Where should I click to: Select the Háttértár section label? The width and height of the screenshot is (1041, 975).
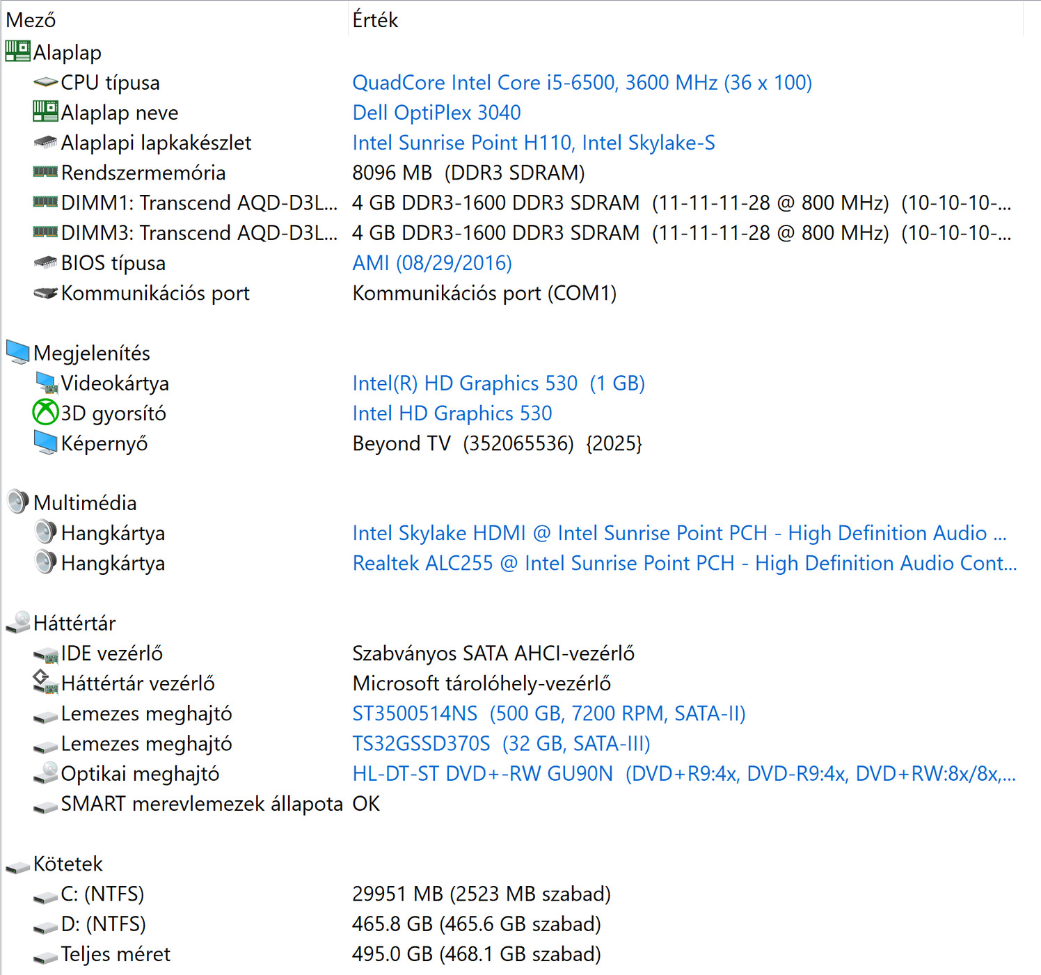(x=74, y=623)
